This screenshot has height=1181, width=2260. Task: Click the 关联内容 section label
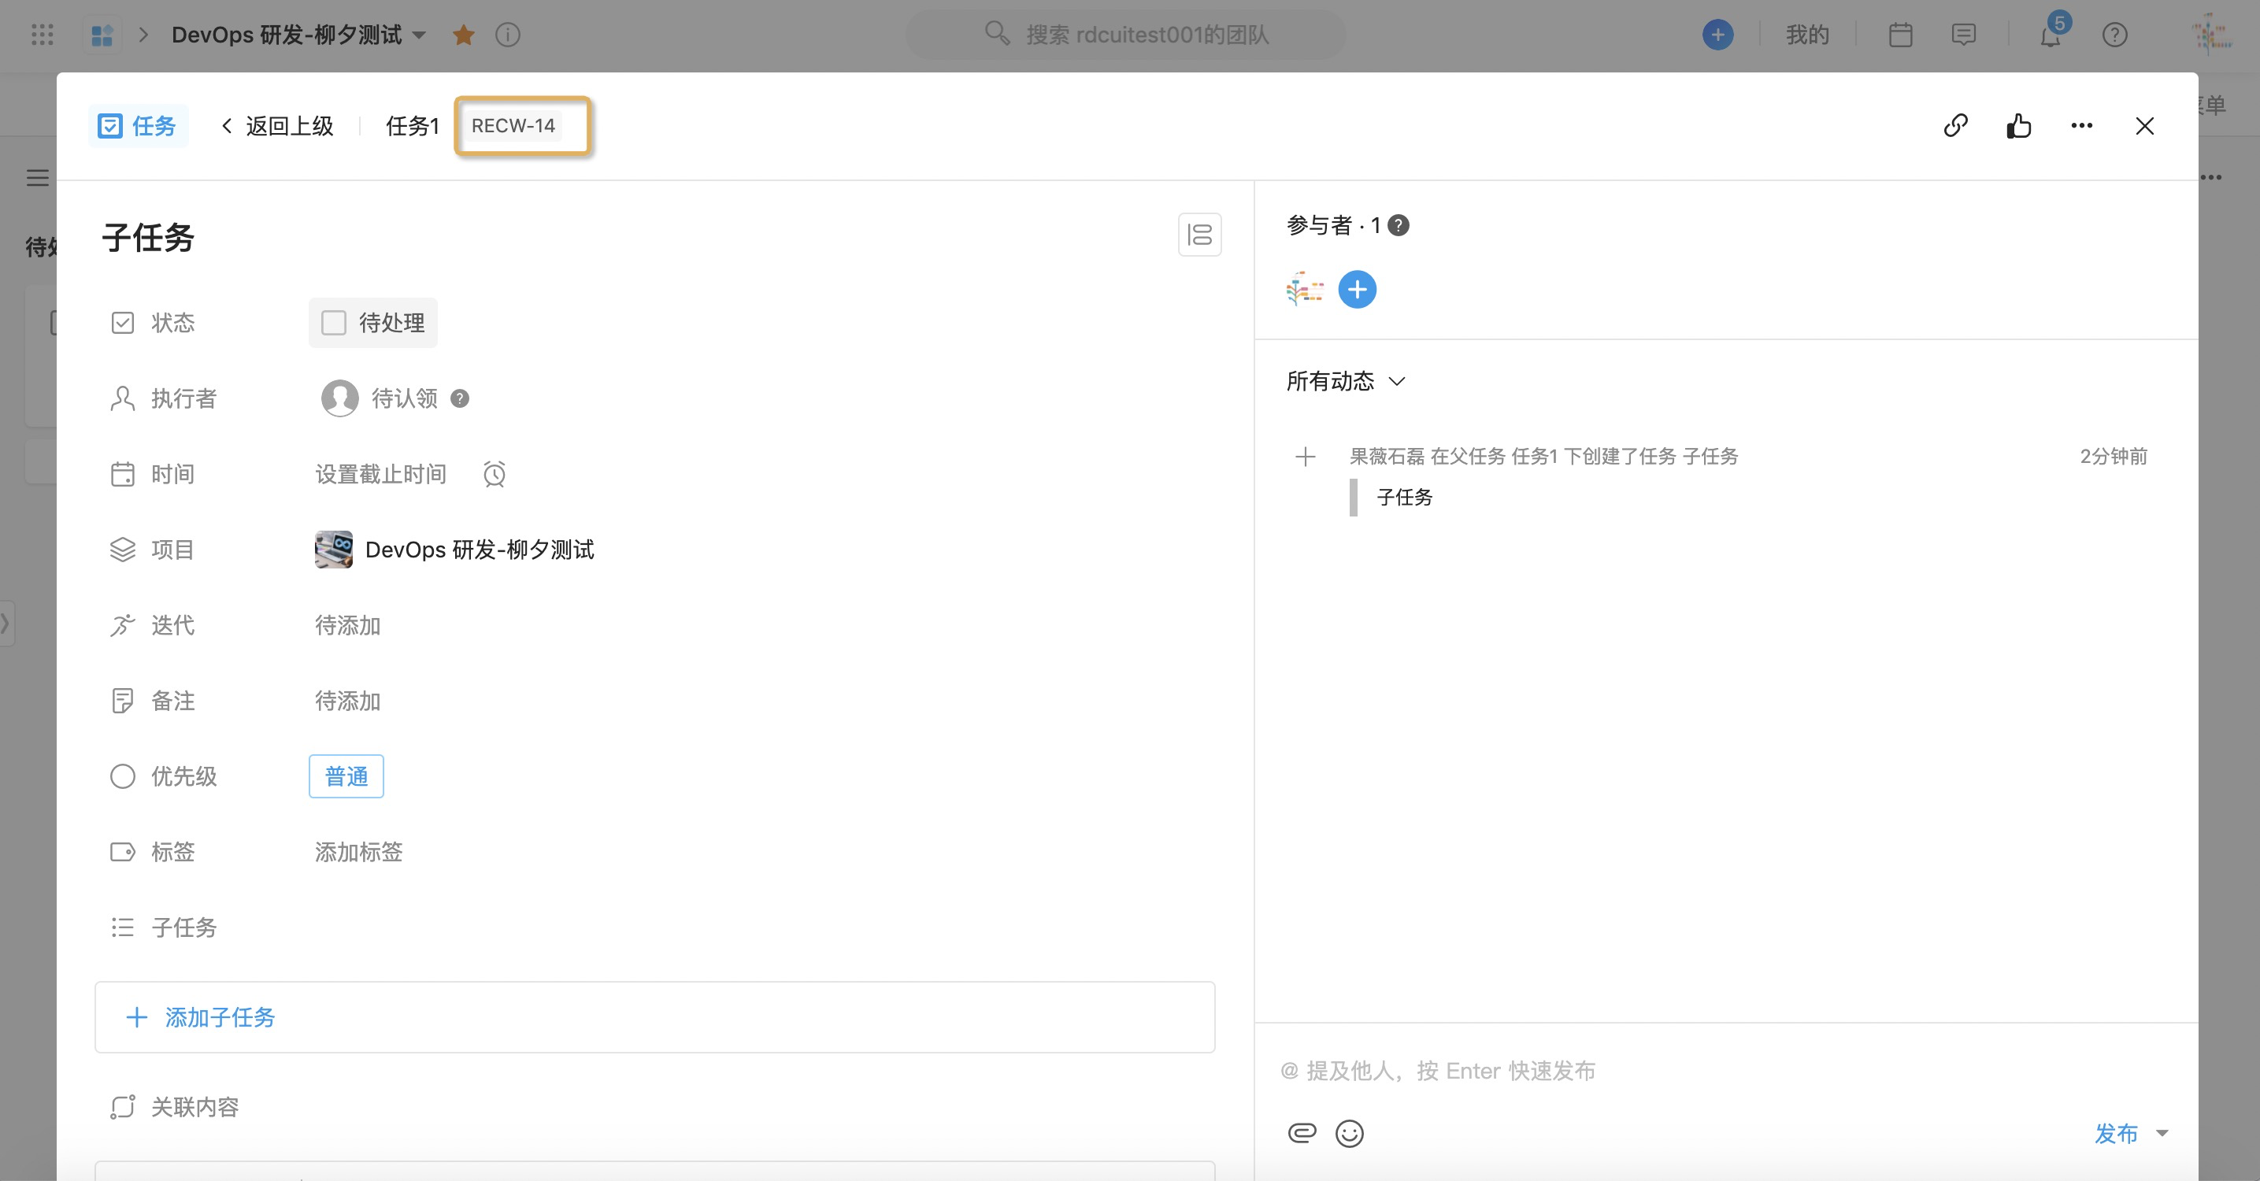click(x=195, y=1106)
